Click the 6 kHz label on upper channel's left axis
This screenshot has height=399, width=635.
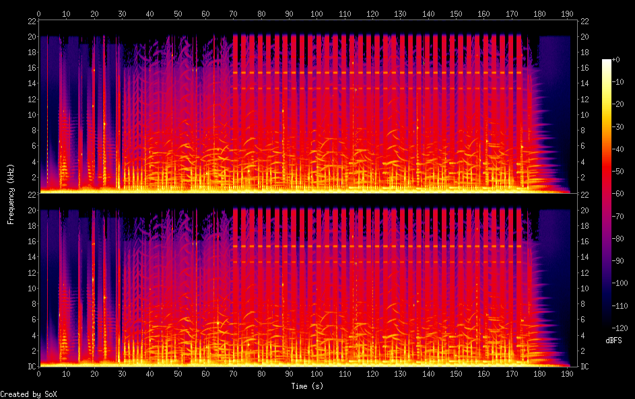click(x=32, y=146)
